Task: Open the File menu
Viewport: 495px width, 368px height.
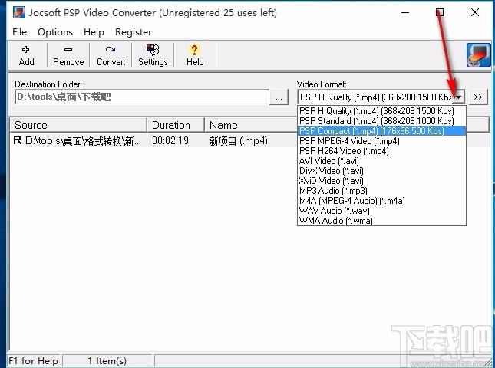Action: coord(20,32)
